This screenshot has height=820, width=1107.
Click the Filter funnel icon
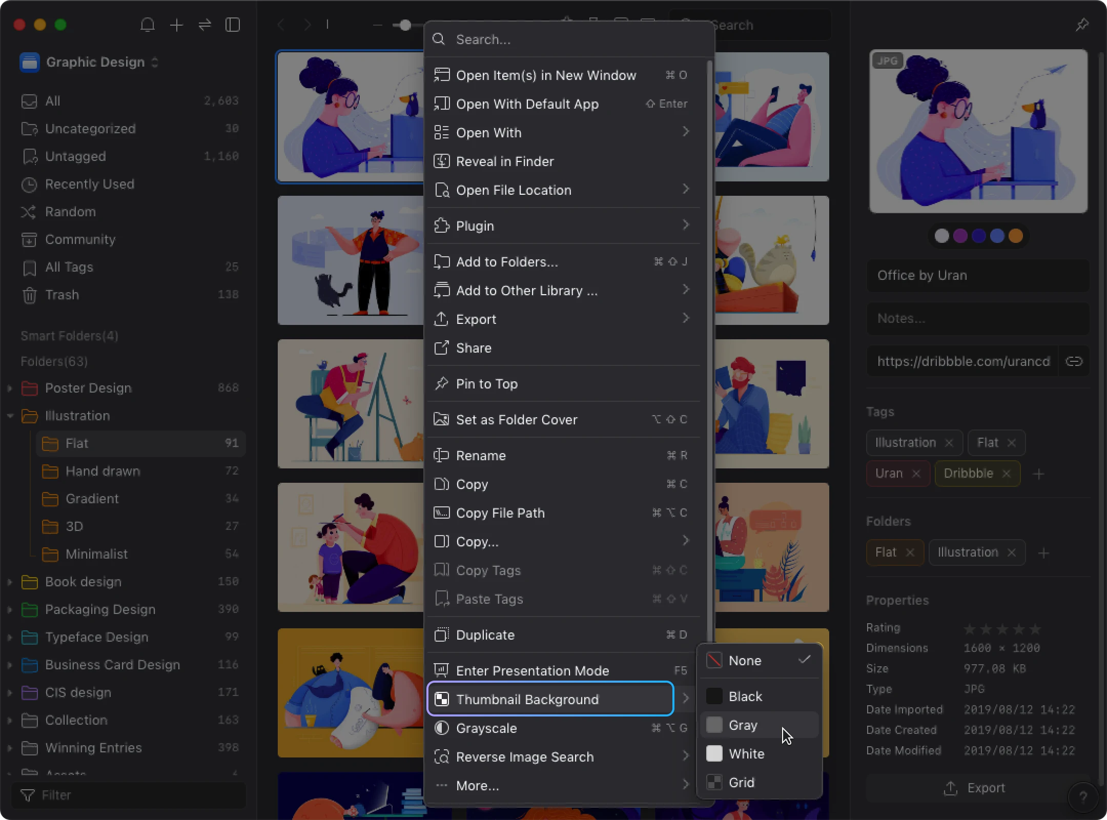click(27, 795)
